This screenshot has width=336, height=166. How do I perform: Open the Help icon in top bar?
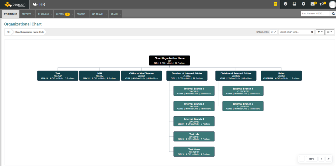click(x=285, y=4)
